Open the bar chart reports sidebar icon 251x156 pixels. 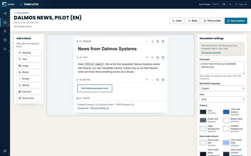click(5, 49)
